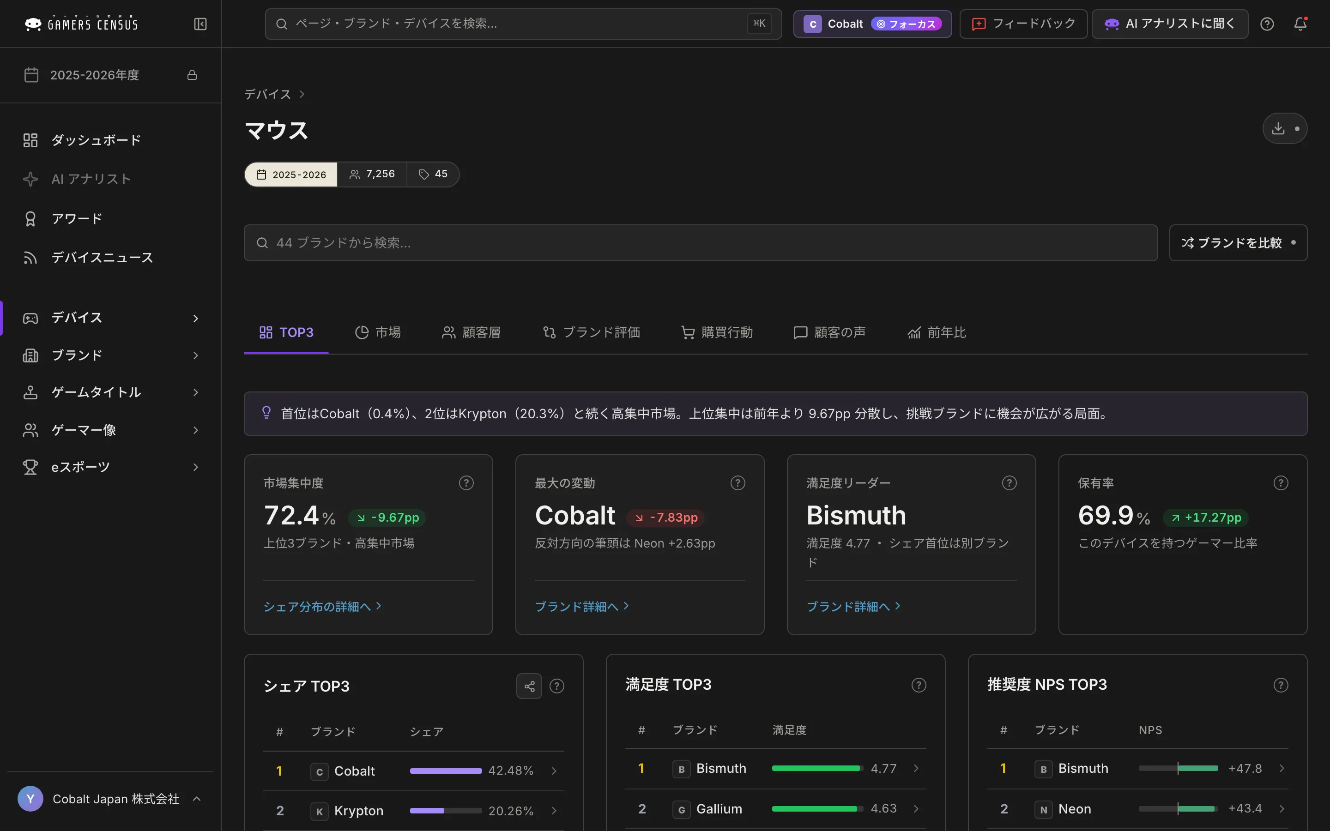Show help for 満足度リーダー card
Screen dimensions: 1330x831
1009,483
